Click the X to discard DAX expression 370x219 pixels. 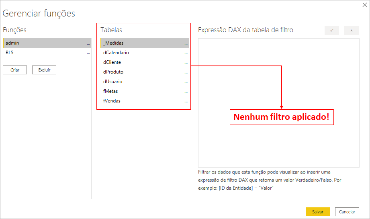point(352,31)
